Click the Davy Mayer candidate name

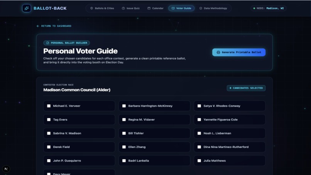(x=62, y=174)
